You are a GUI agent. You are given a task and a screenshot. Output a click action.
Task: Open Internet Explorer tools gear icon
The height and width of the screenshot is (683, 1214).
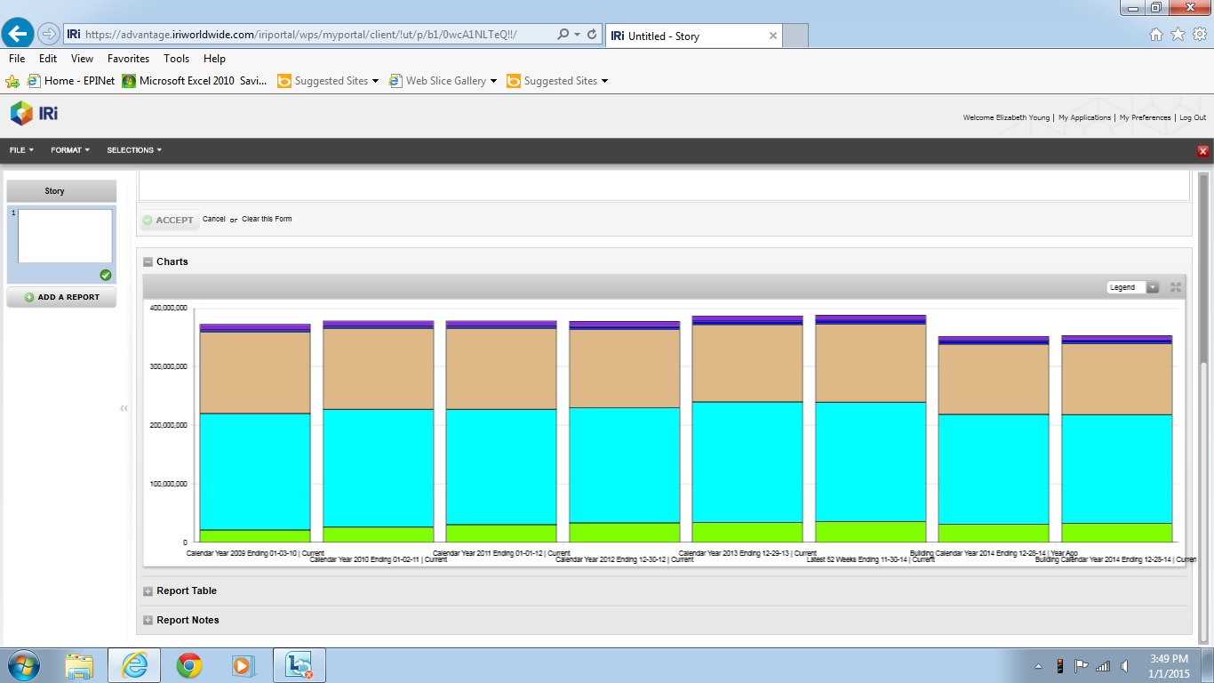pos(1200,35)
